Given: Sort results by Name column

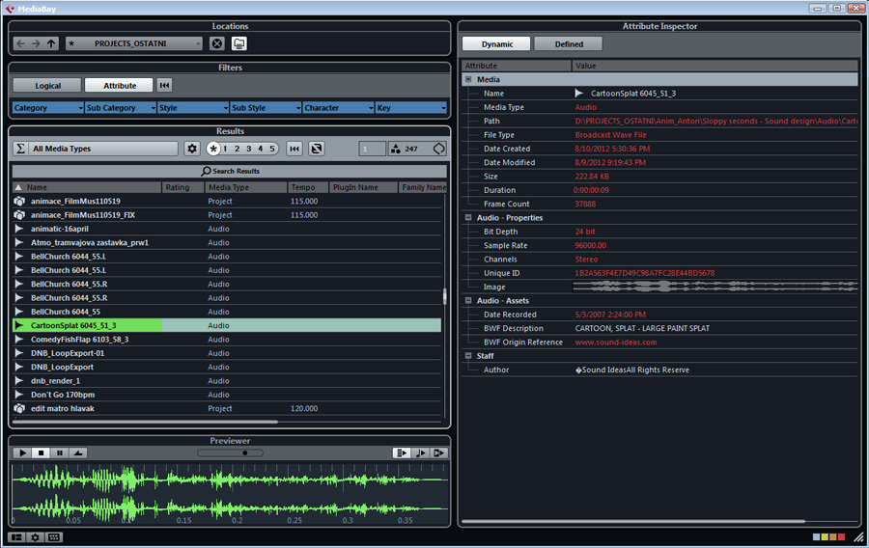Looking at the screenshot, I should click(x=87, y=187).
